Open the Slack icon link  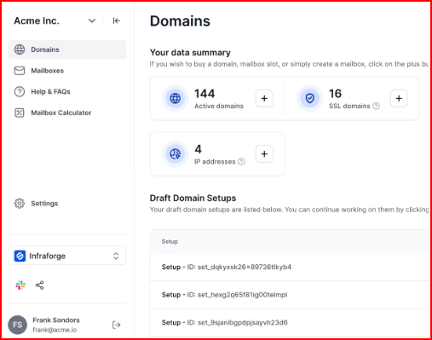[20, 285]
